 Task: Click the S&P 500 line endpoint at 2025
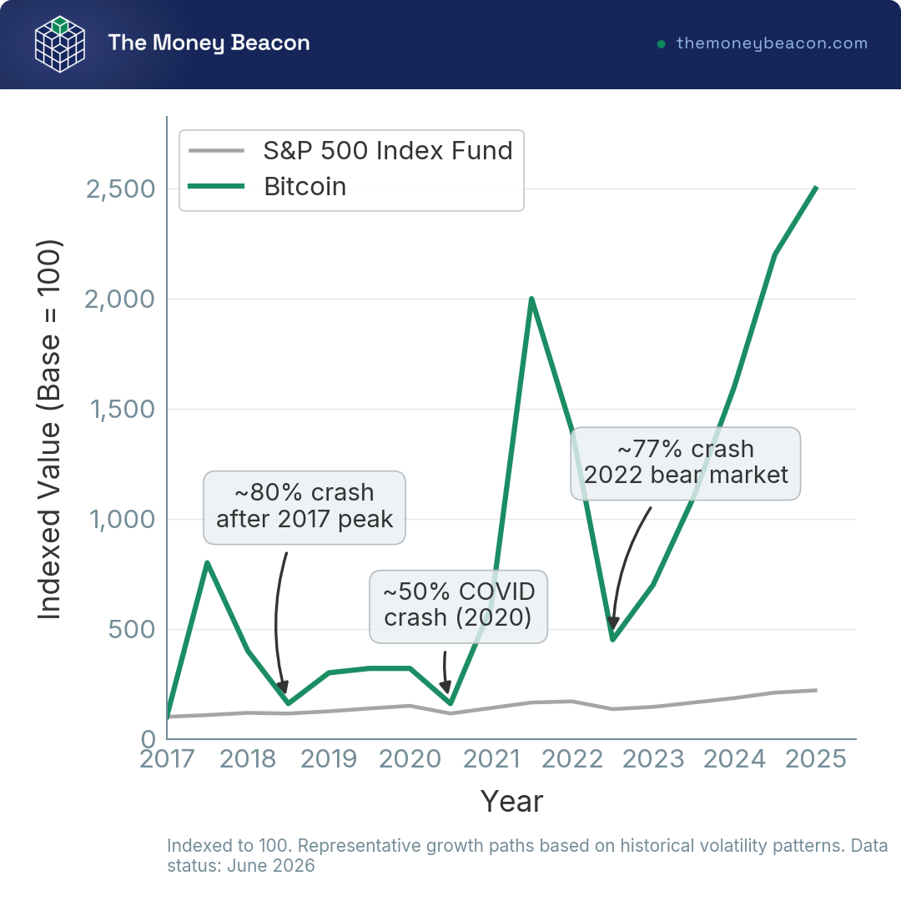[816, 690]
